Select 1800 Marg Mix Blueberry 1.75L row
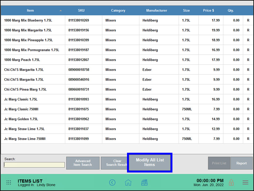Screen dimensions: 254x191 [127, 20]
